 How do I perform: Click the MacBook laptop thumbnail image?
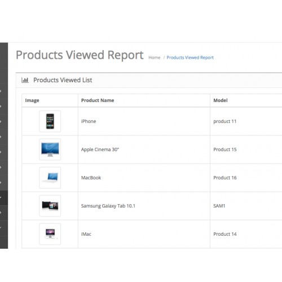click(50, 178)
